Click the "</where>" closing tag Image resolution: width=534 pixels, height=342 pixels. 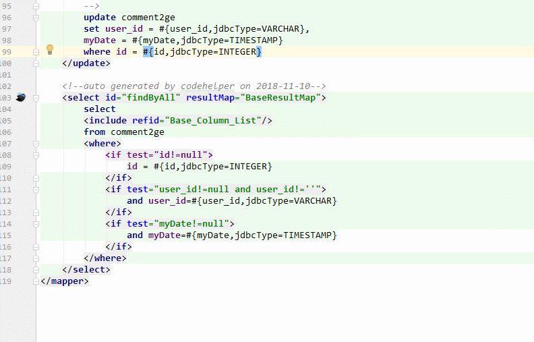pos(105,258)
